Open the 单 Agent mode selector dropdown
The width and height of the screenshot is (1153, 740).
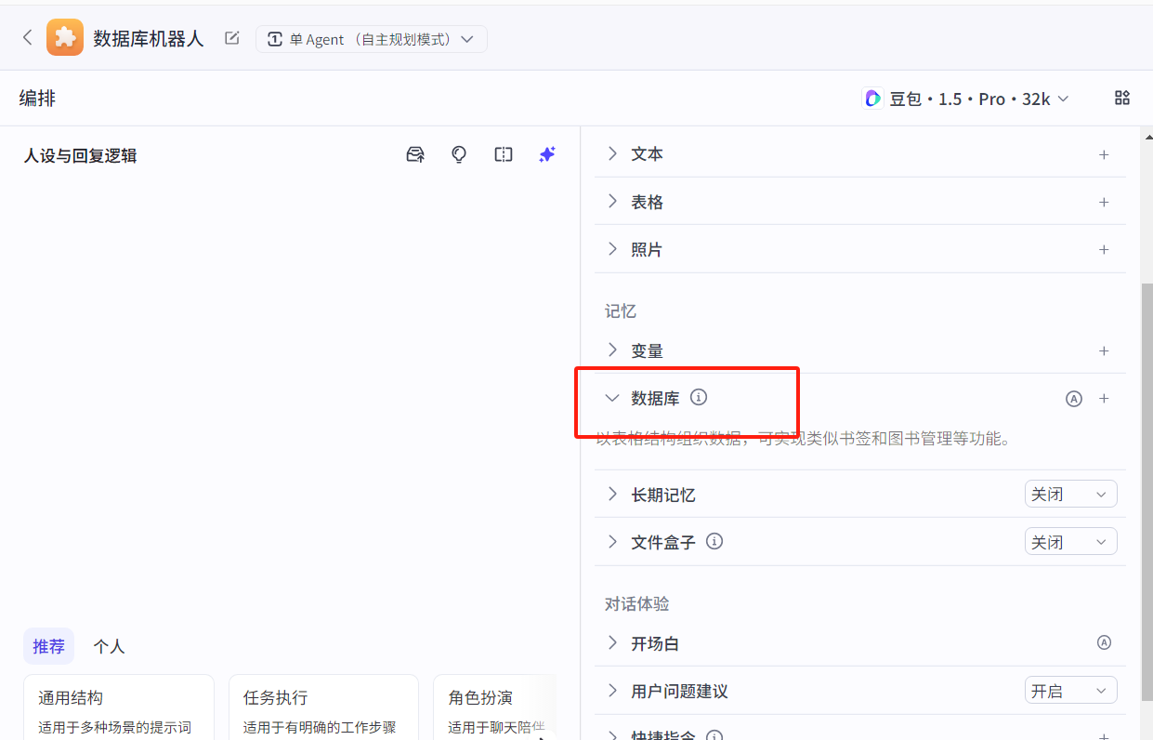click(372, 39)
